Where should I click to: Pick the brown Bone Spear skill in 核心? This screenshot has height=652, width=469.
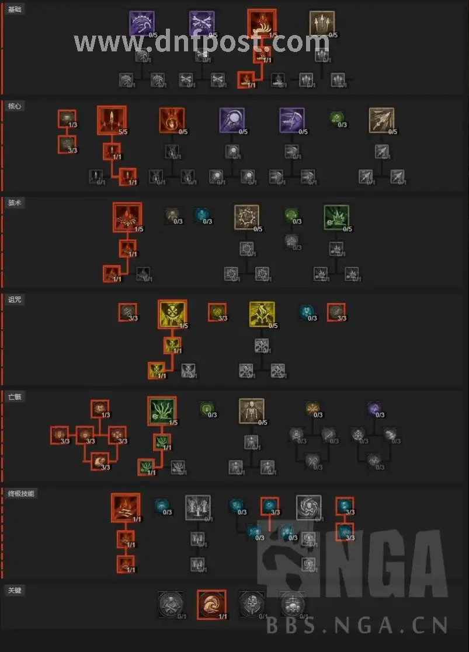point(381,120)
